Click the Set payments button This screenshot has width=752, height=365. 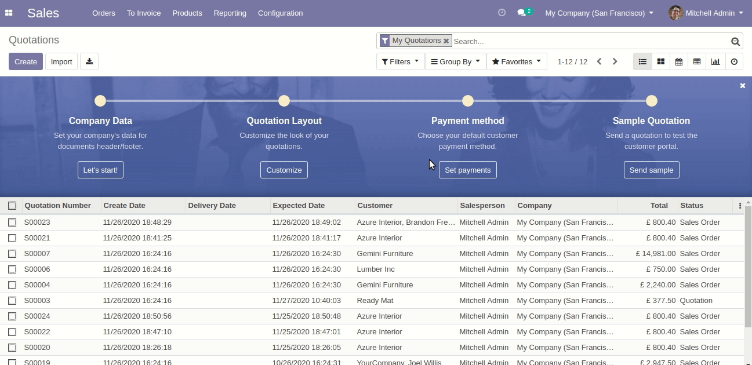468,170
